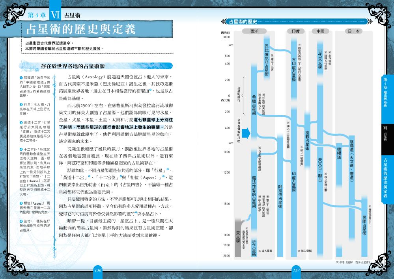The image size is (394, 279).
Task: Click footnote marker 1 beside 宿曜道 note
Action: (21, 78)
